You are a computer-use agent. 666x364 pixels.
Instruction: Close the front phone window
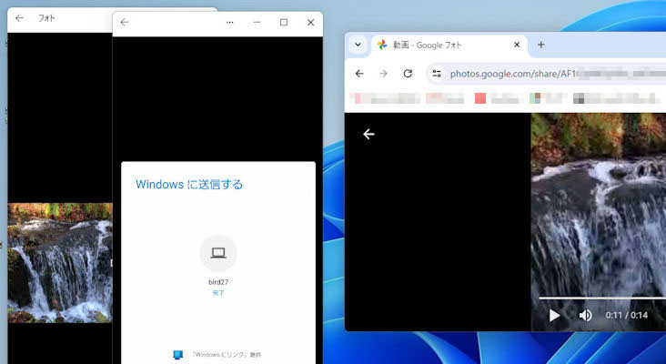(310, 22)
